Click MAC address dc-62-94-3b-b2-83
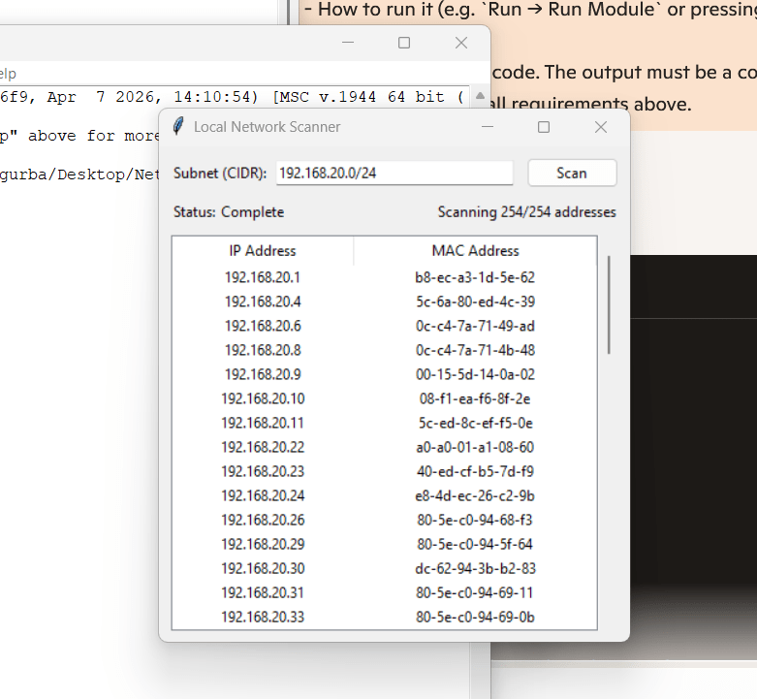The image size is (757, 699). click(475, 568)
